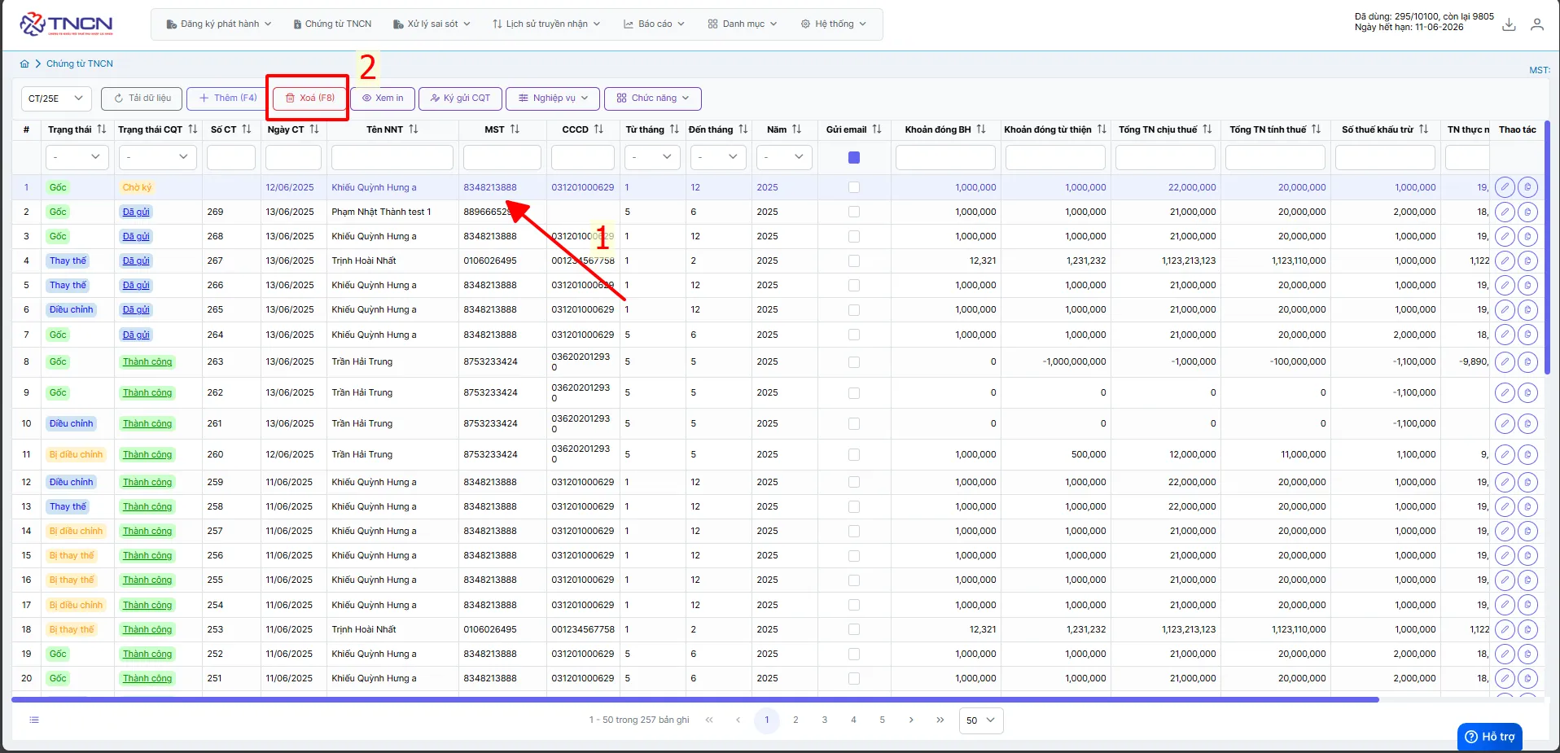Open Đến tháng filter dropdown
Screen dimensions: 1560x753
point(718,157)
